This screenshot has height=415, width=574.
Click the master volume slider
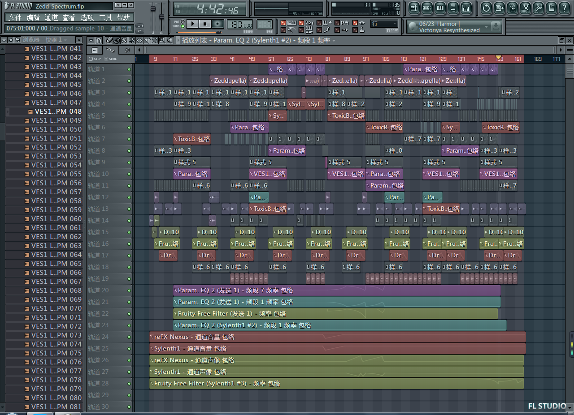tap(153, 9)
